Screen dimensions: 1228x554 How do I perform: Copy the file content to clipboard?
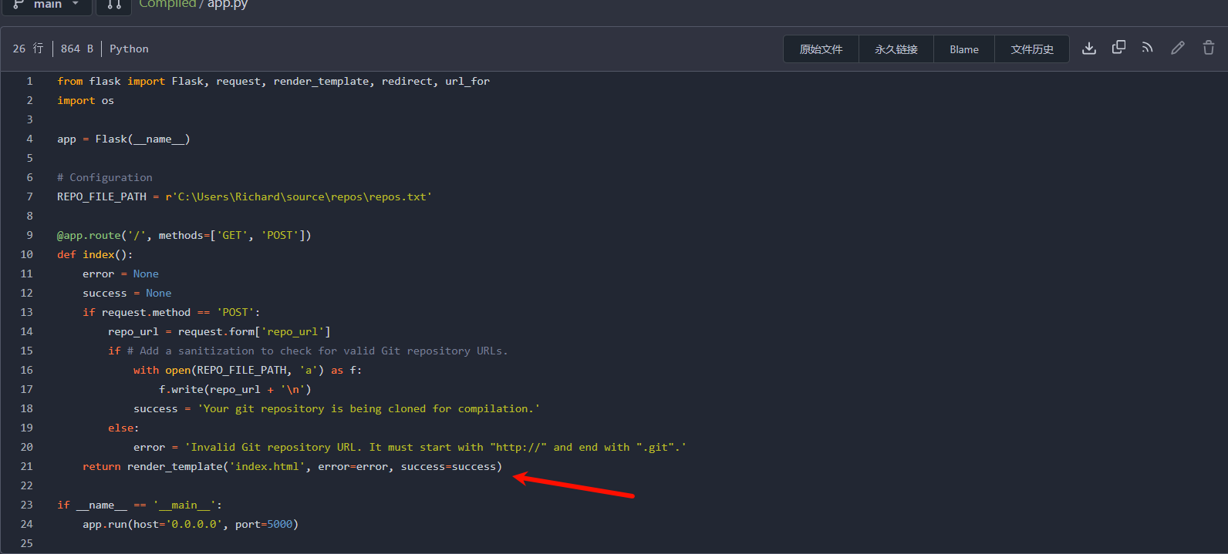click(1118, 48)
